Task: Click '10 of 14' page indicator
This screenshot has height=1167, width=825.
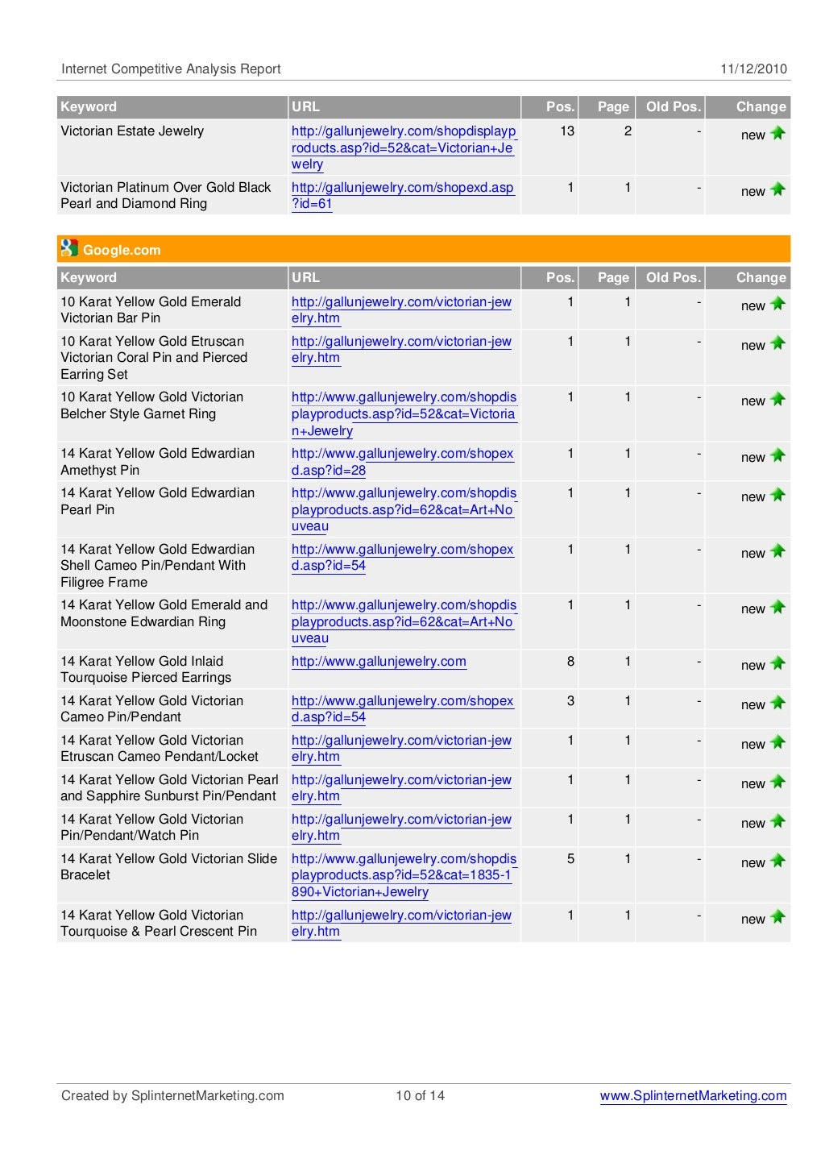Action: point(420,1095)
